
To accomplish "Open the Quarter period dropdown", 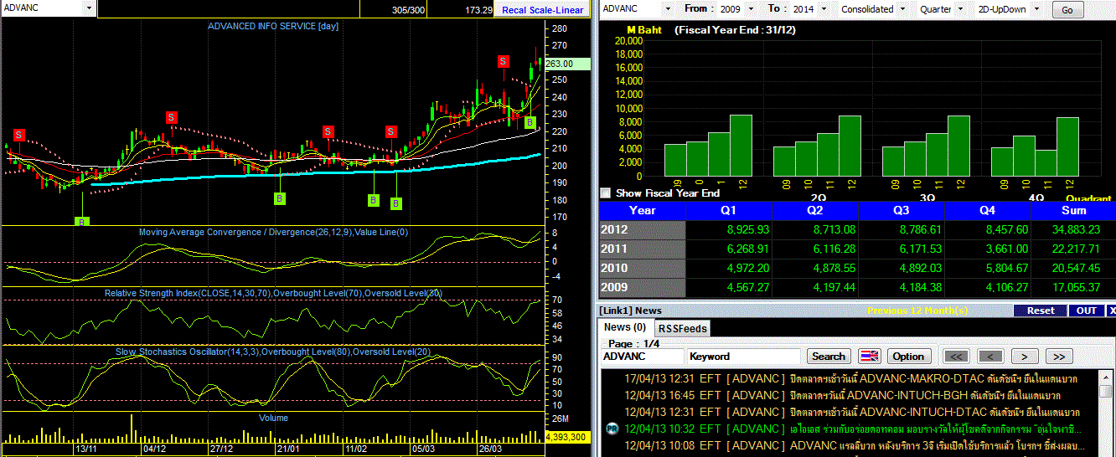I will pyautogui.click(x=962, y=8).
